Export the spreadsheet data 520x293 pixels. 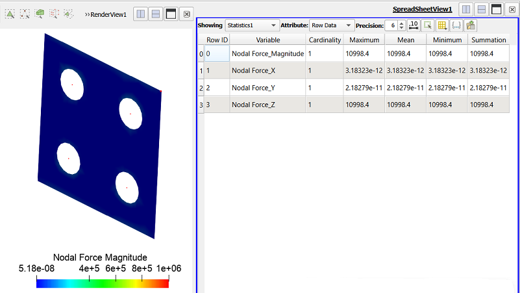[470, 25]
